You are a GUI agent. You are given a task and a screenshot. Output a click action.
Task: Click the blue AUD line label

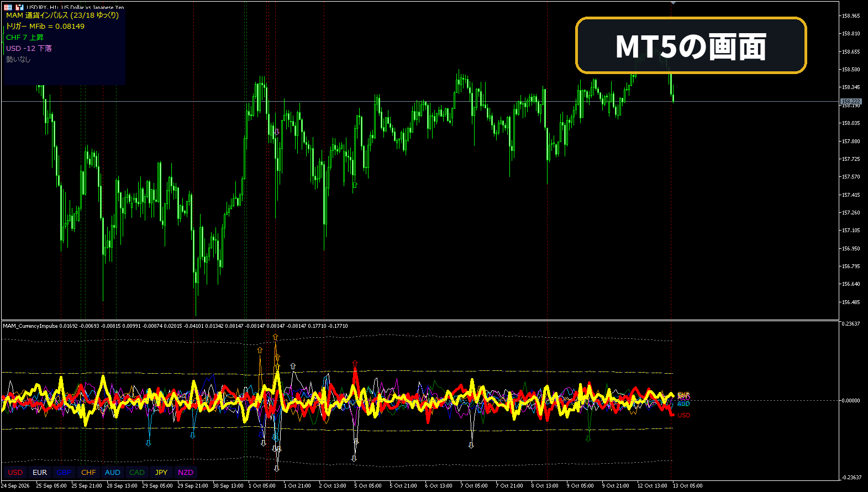tap(684, 404)
